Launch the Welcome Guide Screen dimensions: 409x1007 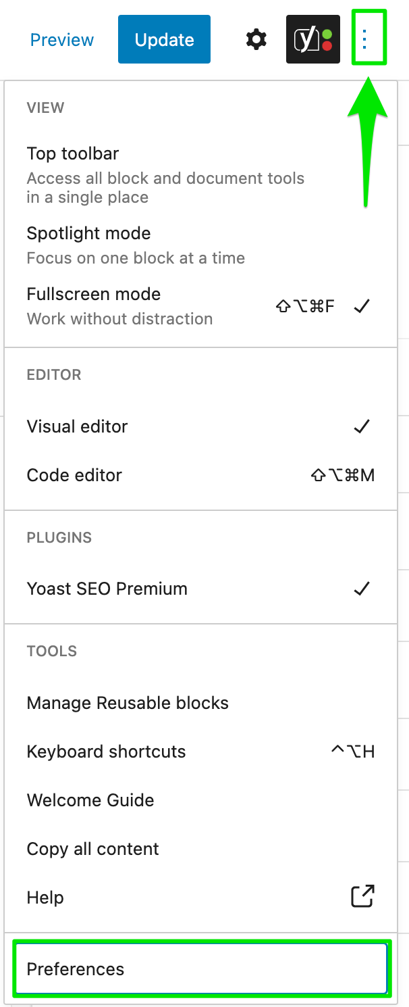click(x=90, y=800)
